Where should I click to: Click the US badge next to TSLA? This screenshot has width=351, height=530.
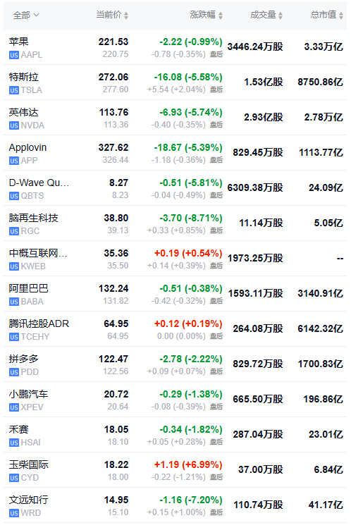(14, 90)
